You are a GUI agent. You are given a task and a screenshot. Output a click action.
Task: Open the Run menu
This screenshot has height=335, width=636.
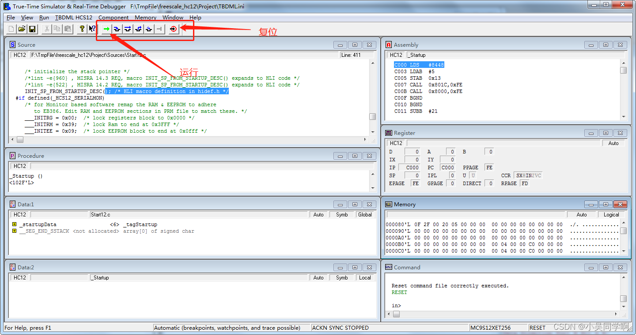44,18
